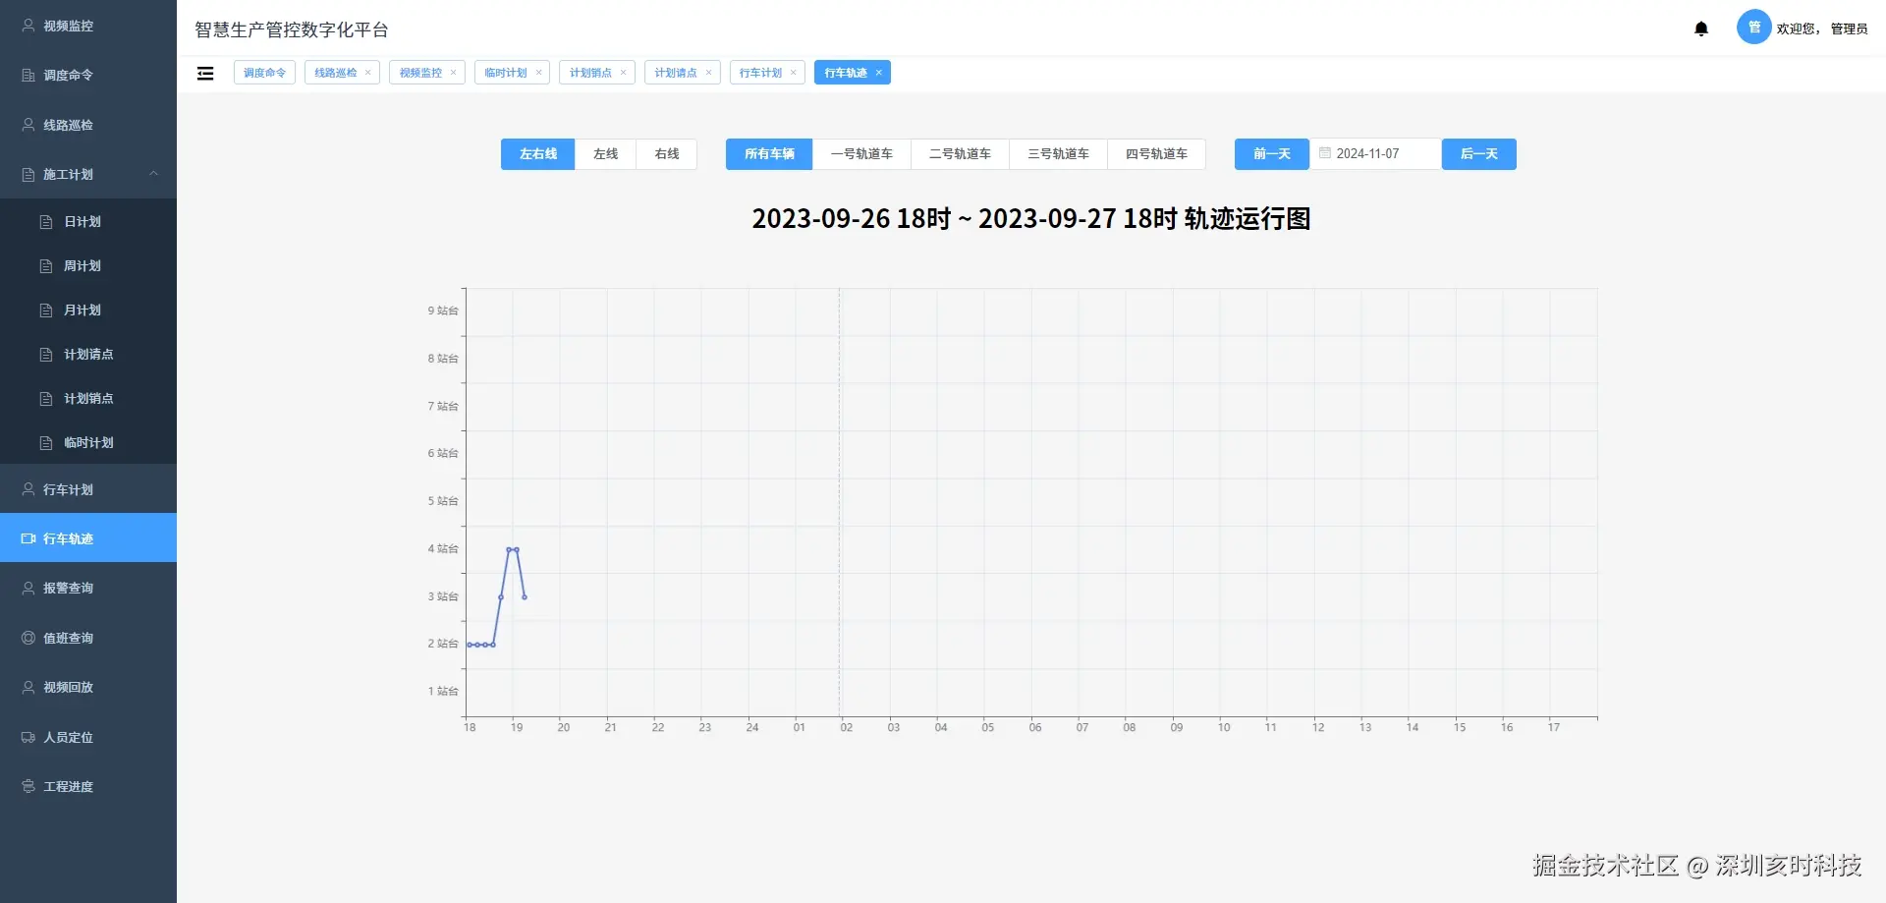Click the sidebar 行车计划 icon
The image size is (1886, 903).
[x=28, y=489]
